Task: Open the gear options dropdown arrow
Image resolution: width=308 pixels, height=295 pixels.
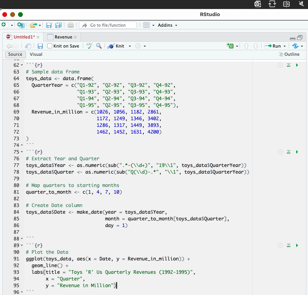Action: coord(145,46)
